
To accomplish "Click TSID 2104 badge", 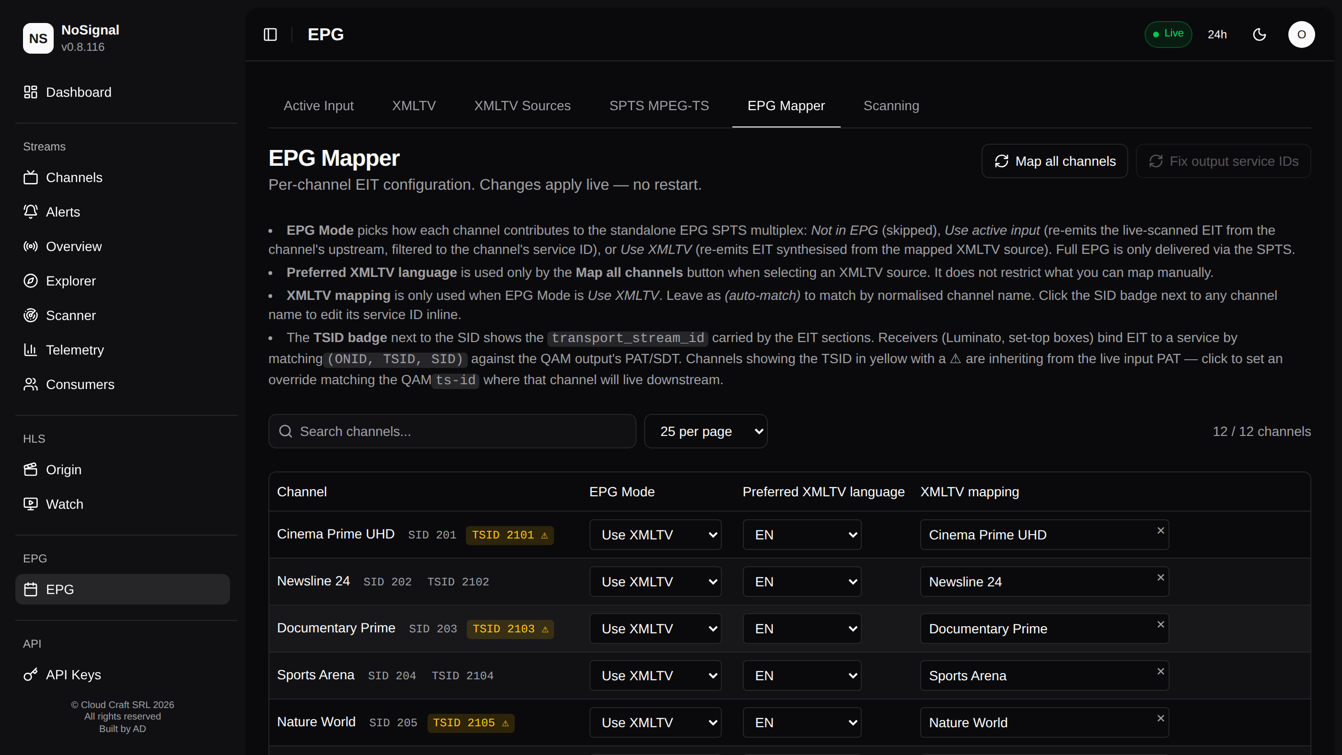I will tap(462, 676).
